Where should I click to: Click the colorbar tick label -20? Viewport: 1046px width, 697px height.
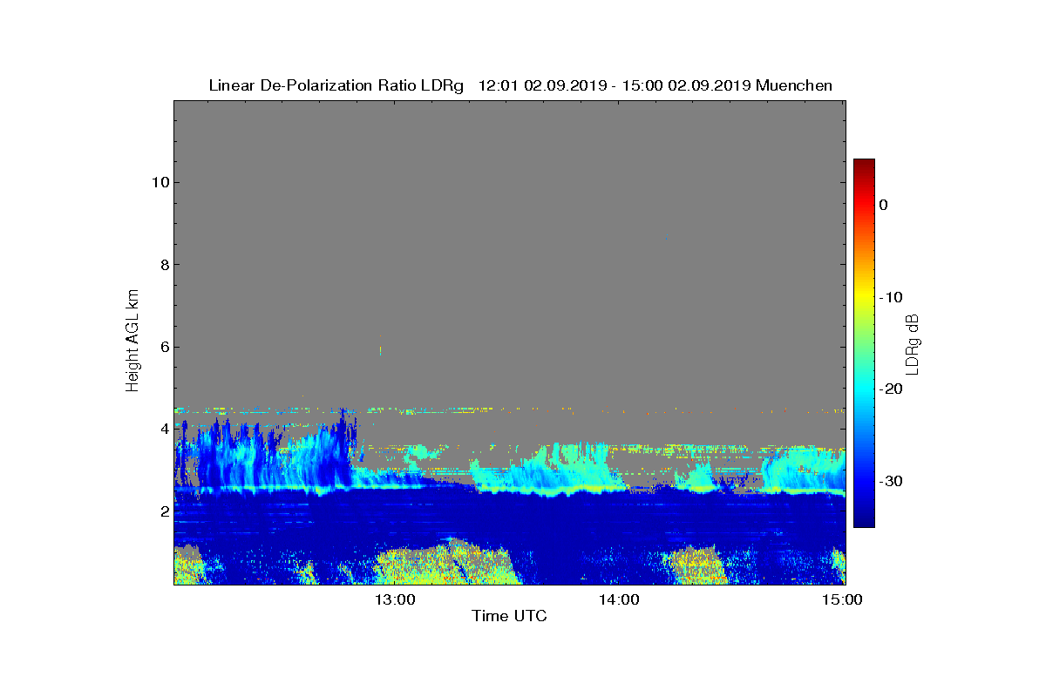[x=891, y=389]
